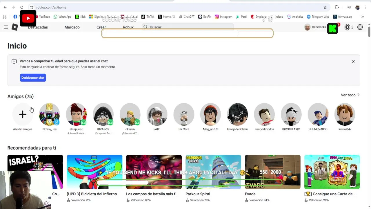Dismiss the age check chat banner
The height and width of the screenshot is (209, 371).
point(353,62)
